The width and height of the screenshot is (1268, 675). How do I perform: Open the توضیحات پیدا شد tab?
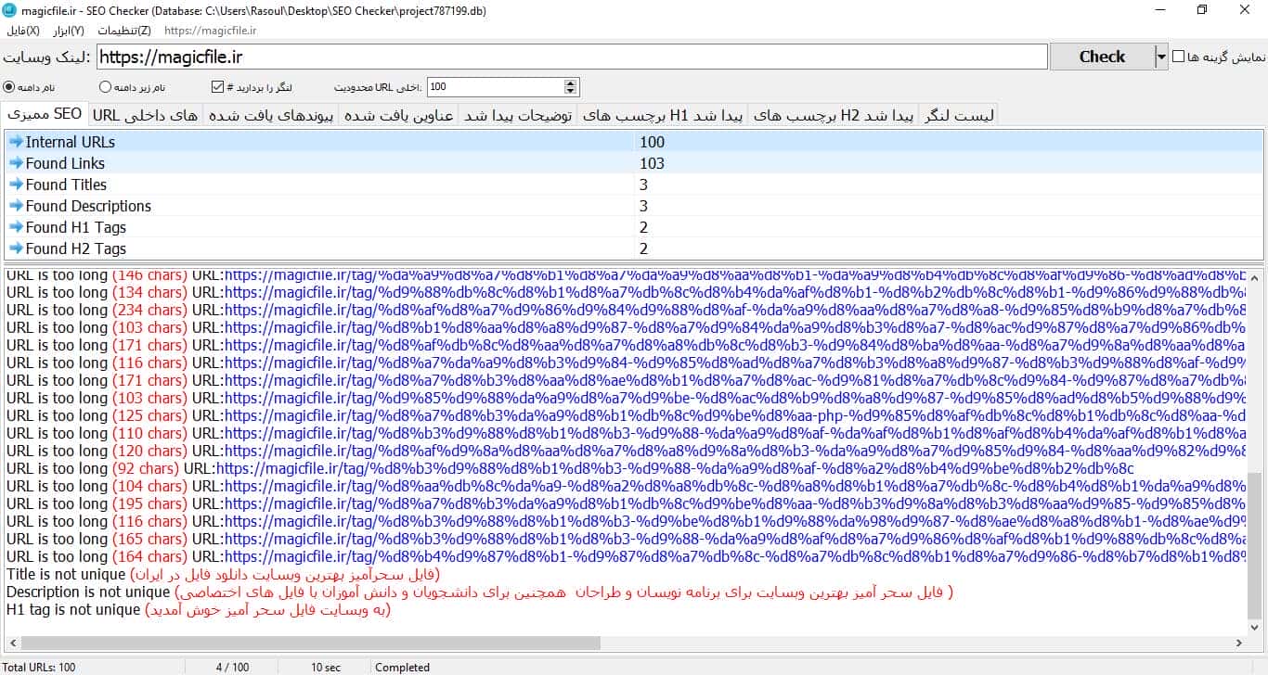pyautogui.click(x=518, y=115)
